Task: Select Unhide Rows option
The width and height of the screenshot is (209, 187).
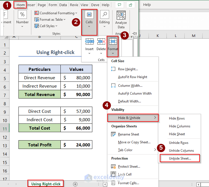Action: (179, 143)
